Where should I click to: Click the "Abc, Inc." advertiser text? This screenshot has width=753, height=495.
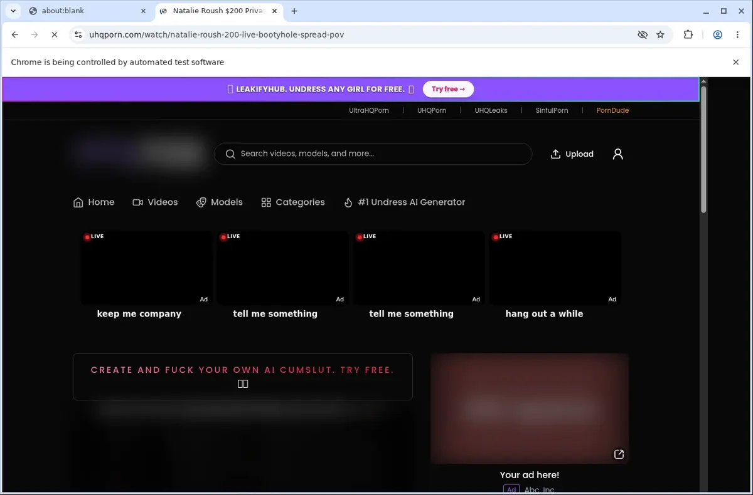tap(540, 490)
